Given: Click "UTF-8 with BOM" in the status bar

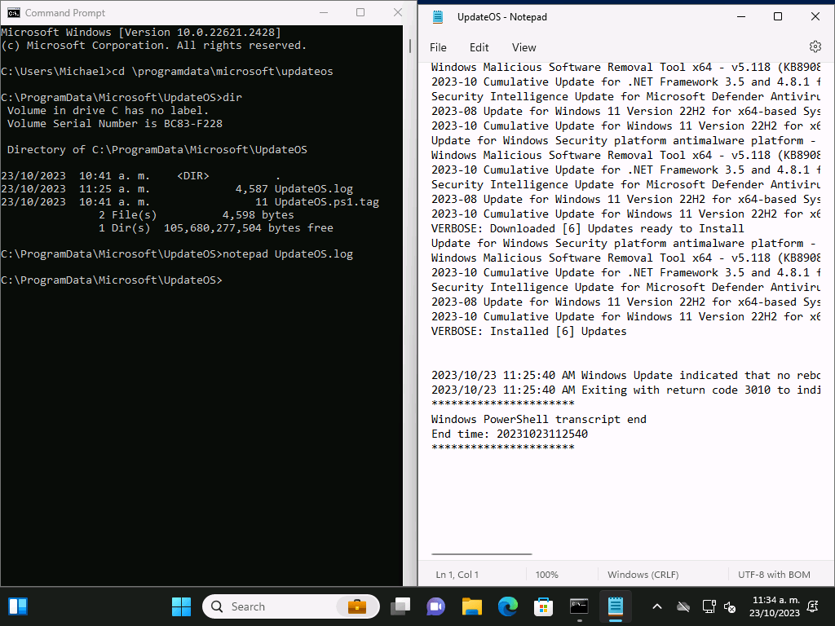Looking at the screenshot, I should coord(773,574).
